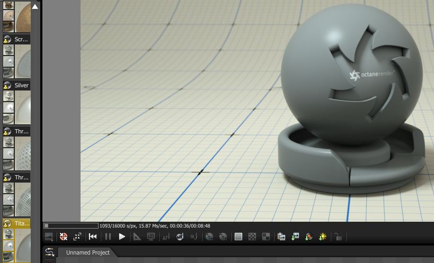
Task: Select the sphere picker with info mark
Action: pyautogui.click(x=180, y=237)
